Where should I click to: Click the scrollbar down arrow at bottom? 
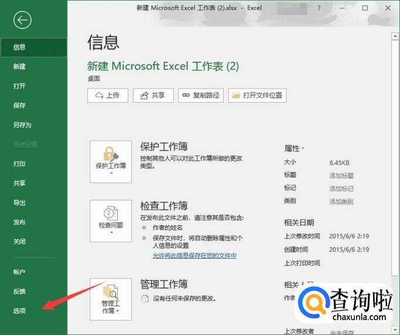[x=395, y=329]
